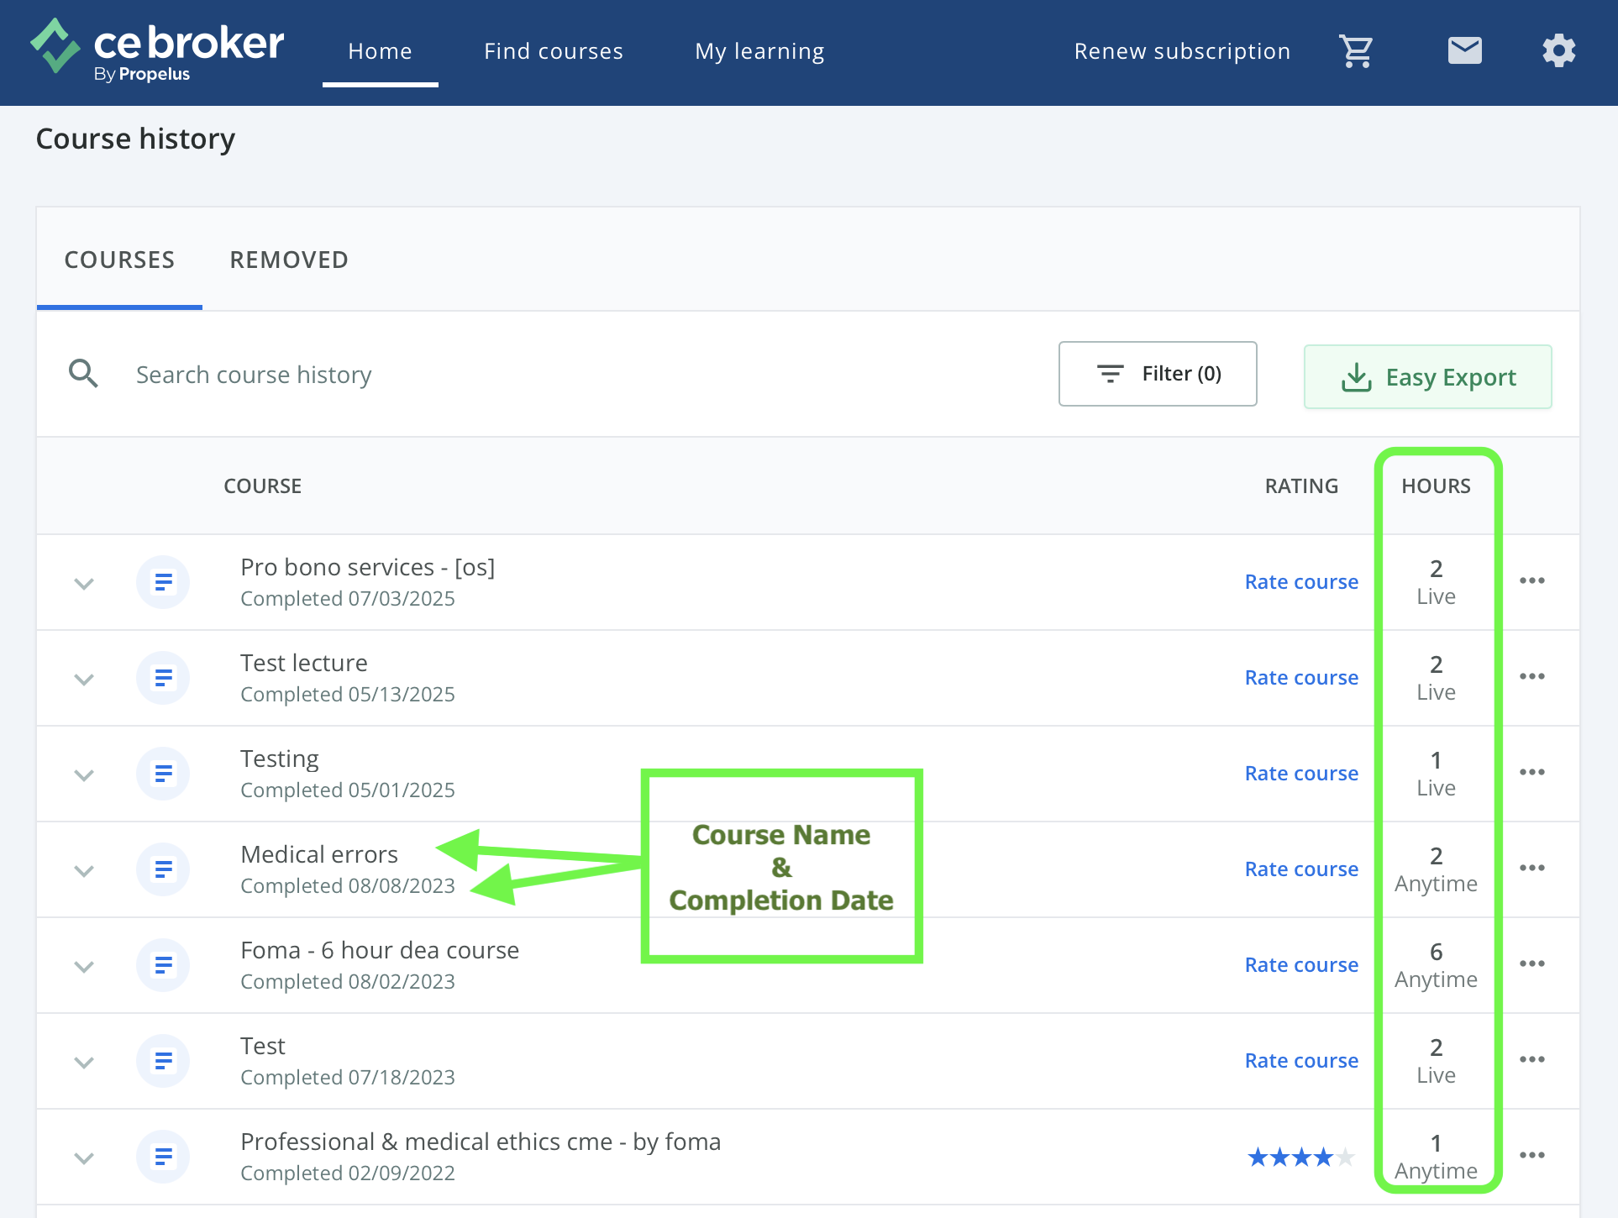
Task: Click Rate course for Medical errors
Action: click(1300, 869)
